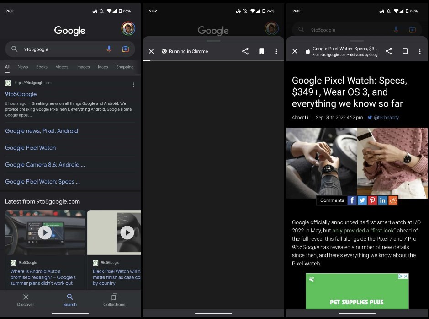Open three-dot menu for 9to5google.com result
This screenshot has width=429, height=319.
(133, 85)
